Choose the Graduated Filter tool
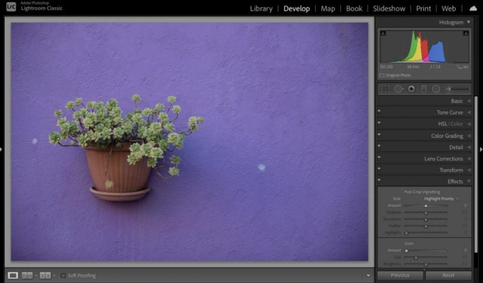 pyautogui.click(x=424, y=89)
